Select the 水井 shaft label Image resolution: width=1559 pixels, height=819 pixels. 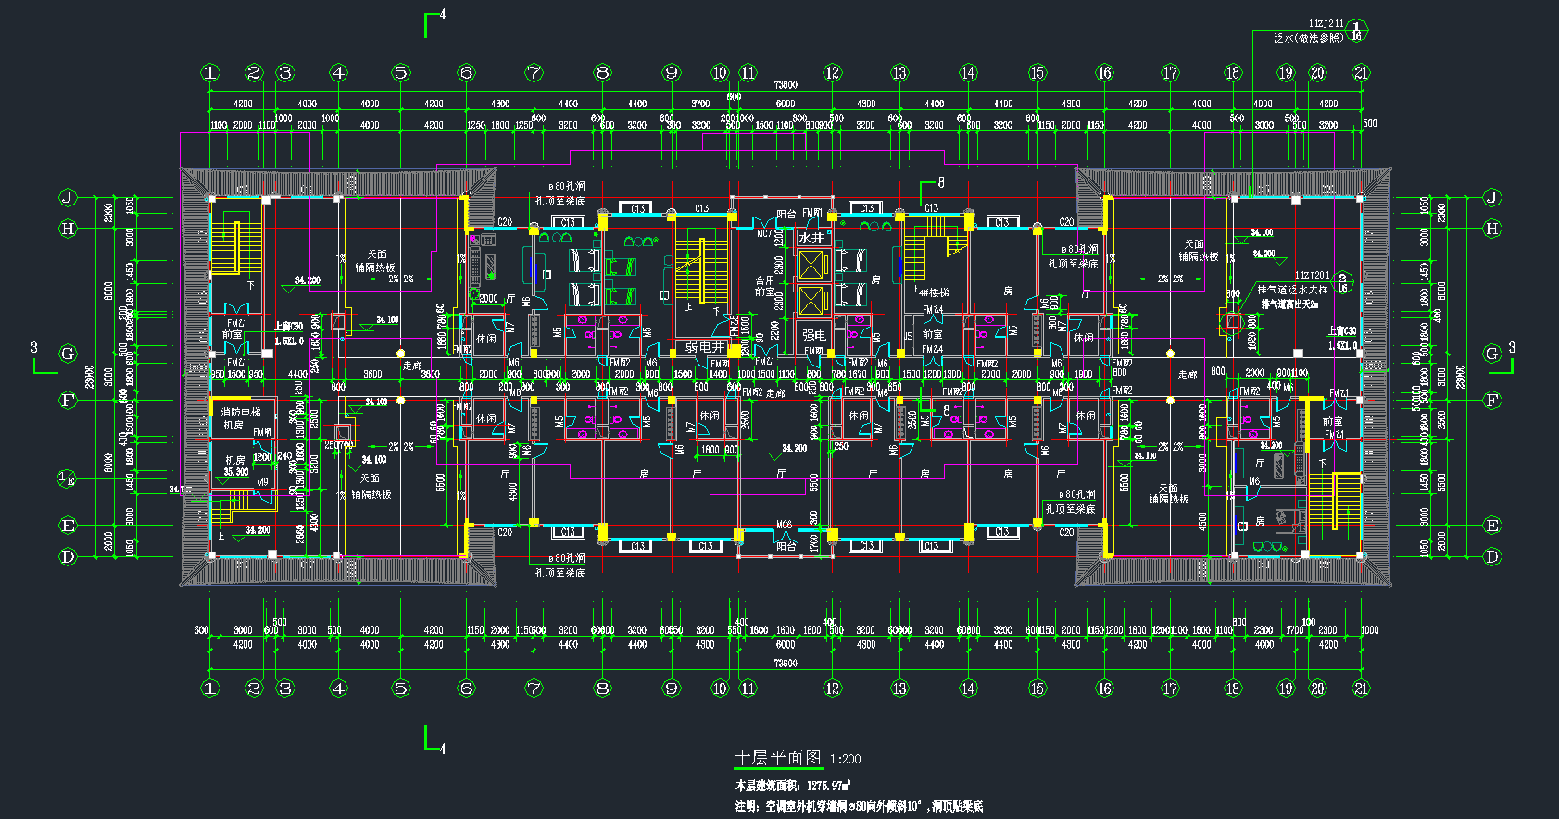click(x=811, y=238)
